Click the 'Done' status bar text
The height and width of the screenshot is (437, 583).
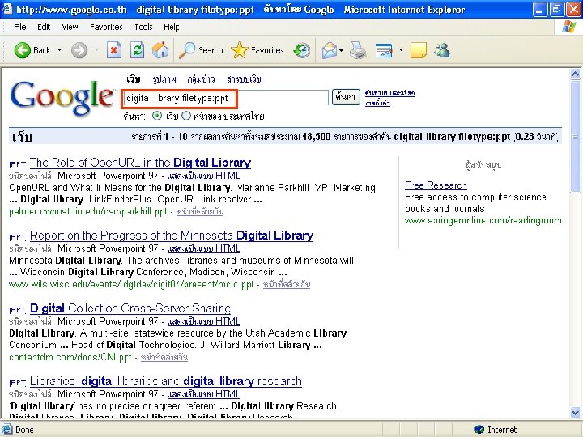coord(24,430)
